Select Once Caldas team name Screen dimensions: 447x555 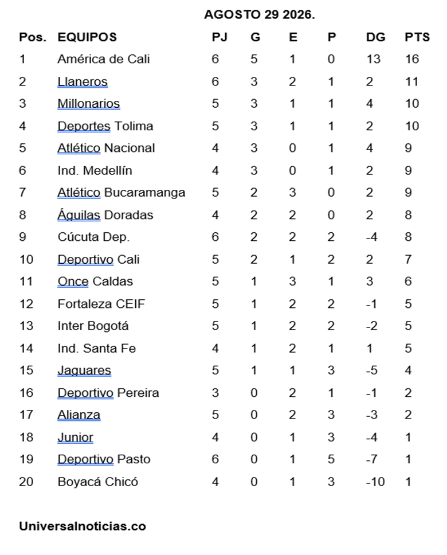coord(95,282)
